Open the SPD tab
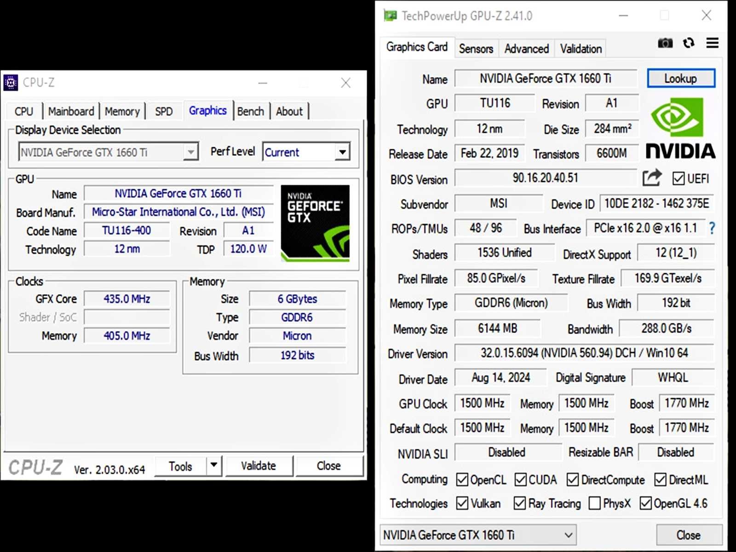The width and height of the screenshot is (736, 552). click(164, 111)
